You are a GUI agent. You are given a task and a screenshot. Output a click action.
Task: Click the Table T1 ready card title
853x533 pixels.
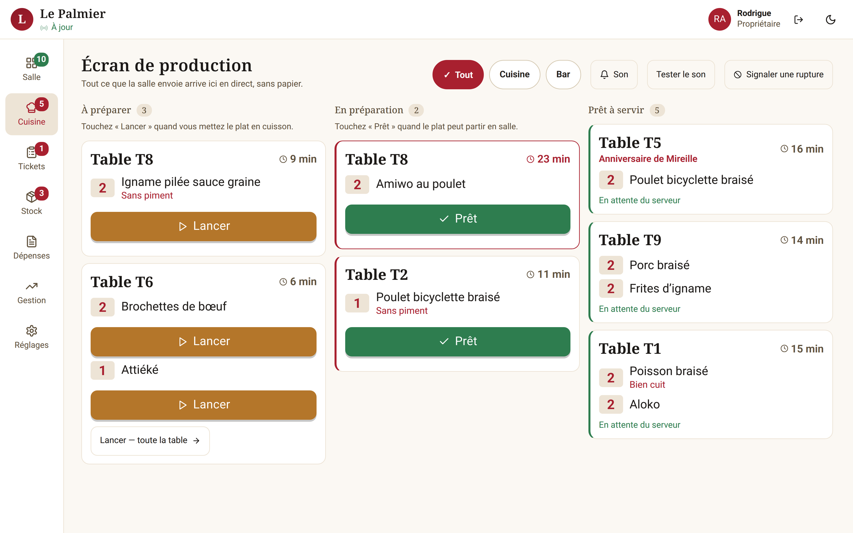coord(629,349)
